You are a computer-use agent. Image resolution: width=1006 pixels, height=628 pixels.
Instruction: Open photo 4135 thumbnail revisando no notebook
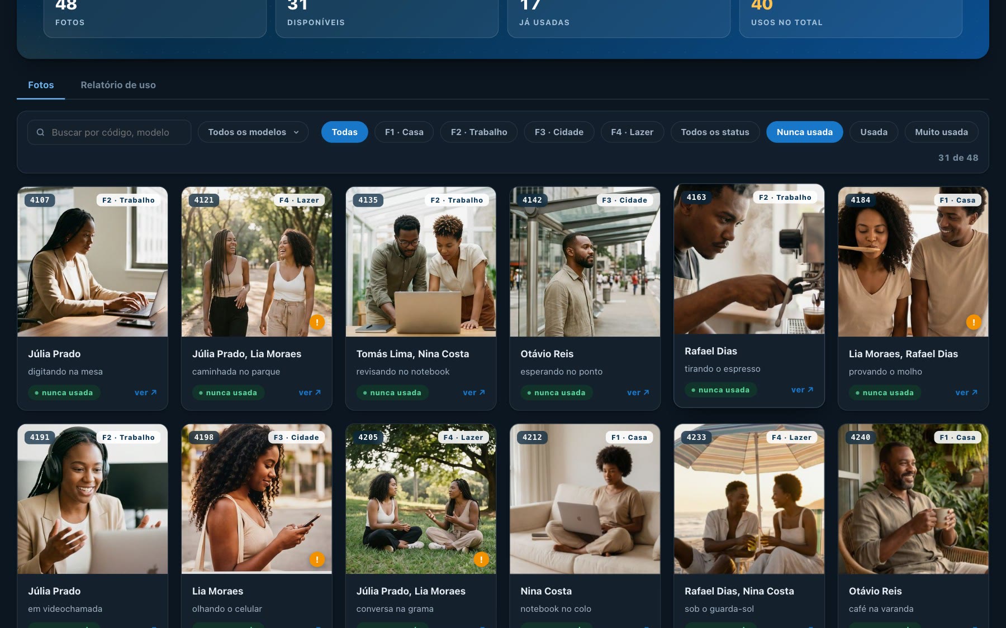point(421,262)
